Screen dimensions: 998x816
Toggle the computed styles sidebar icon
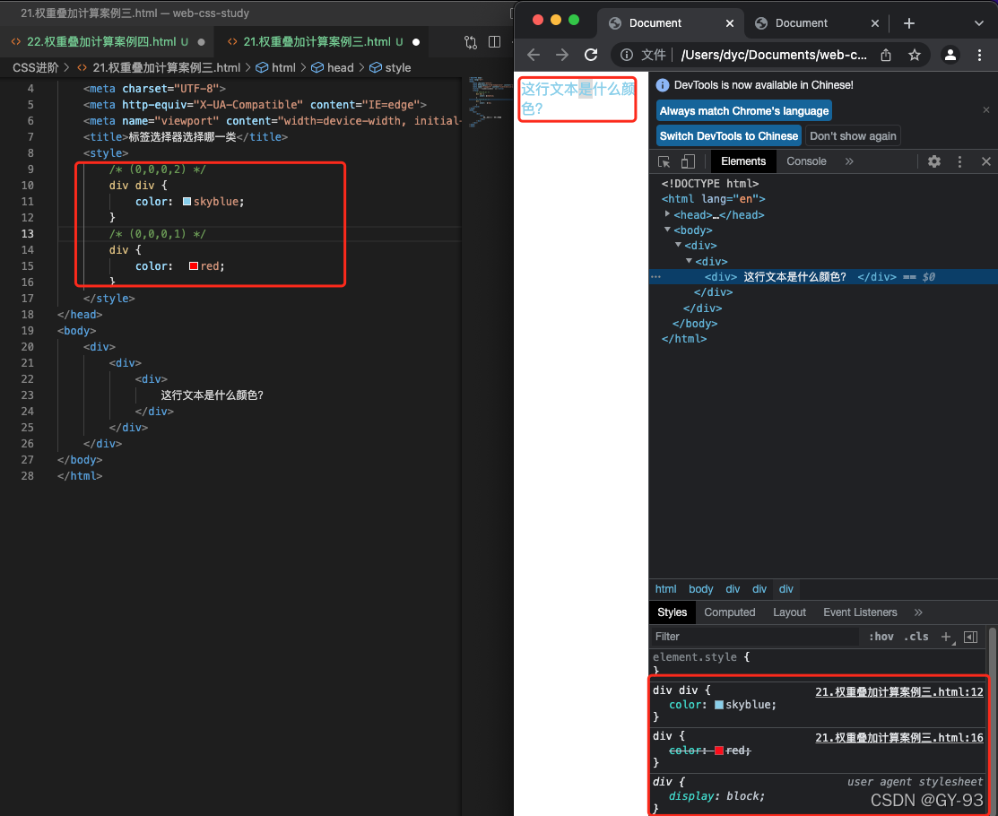(970, 637)
